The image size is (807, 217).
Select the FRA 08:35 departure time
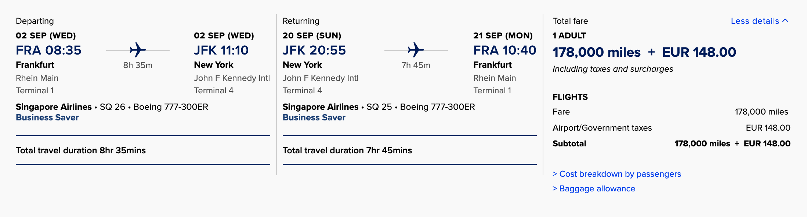tap(48, 50)
